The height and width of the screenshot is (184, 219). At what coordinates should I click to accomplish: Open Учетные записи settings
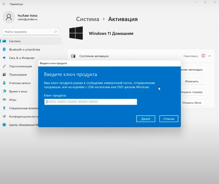(19, 83)
